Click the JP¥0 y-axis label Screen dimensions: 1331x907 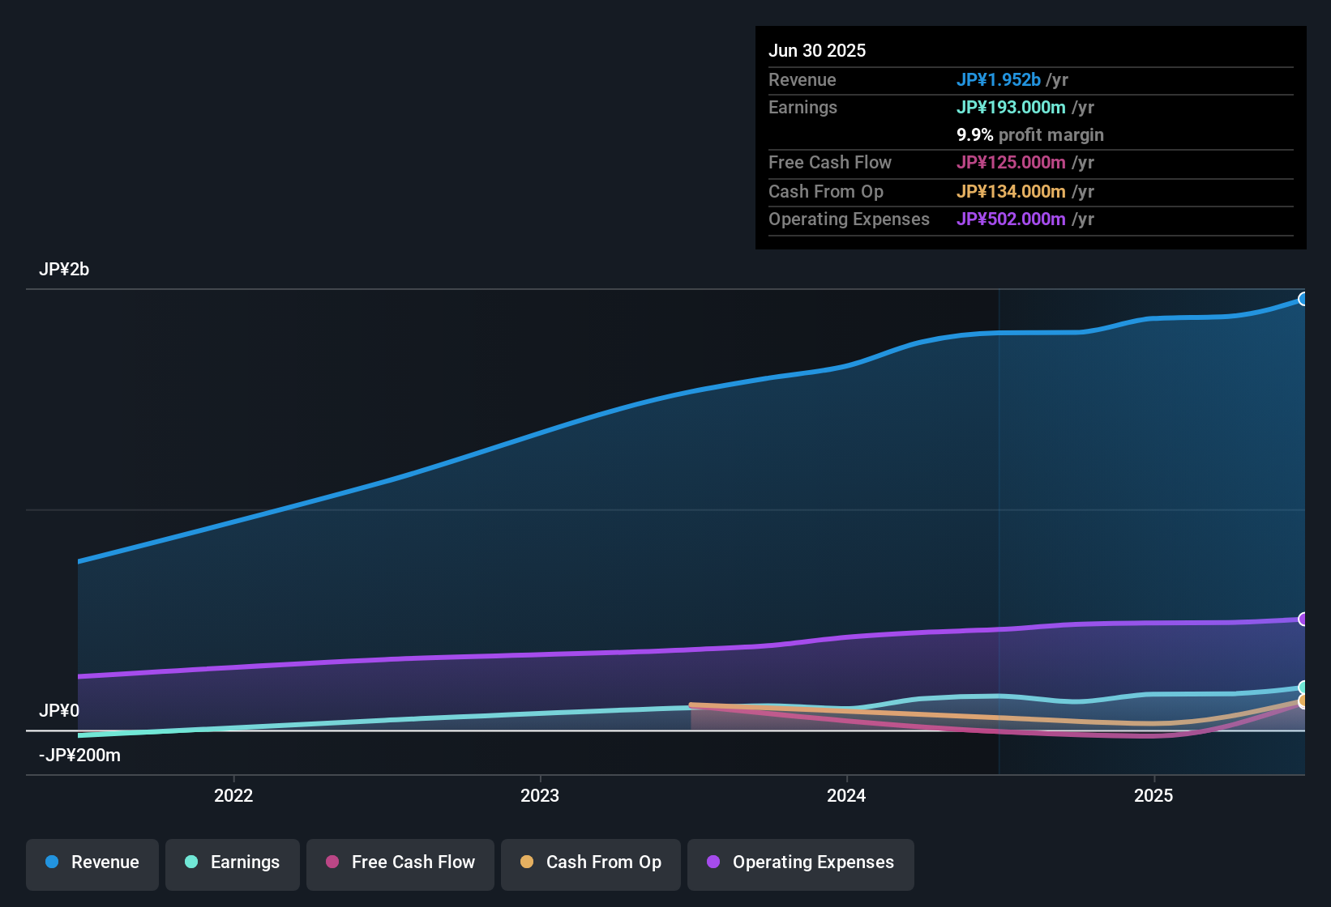coord(59,711)
